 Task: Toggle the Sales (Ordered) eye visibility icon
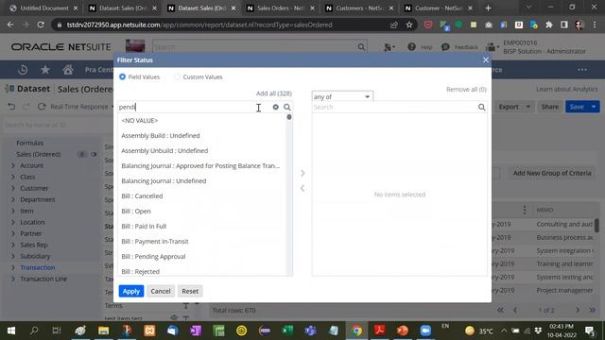point(94,154)
